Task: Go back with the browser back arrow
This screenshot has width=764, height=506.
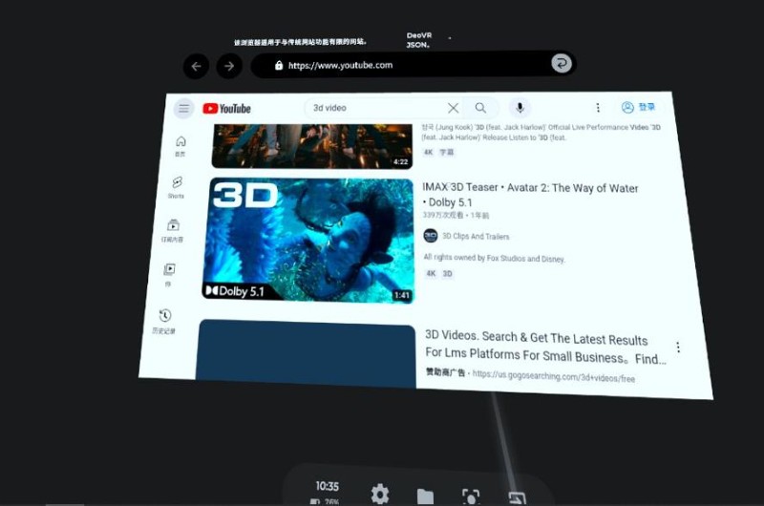Action: tap(197, 66)
